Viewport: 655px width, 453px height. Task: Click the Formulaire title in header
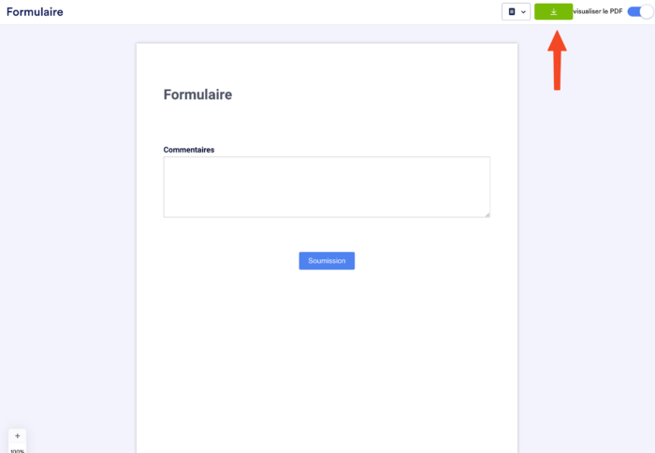pyautogui.click(x=35, y=12)
